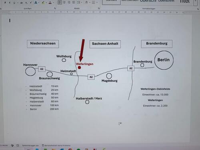Open font color dropdown arrow
This screenshot has height=150, width=200.
(x=54, y=2)
